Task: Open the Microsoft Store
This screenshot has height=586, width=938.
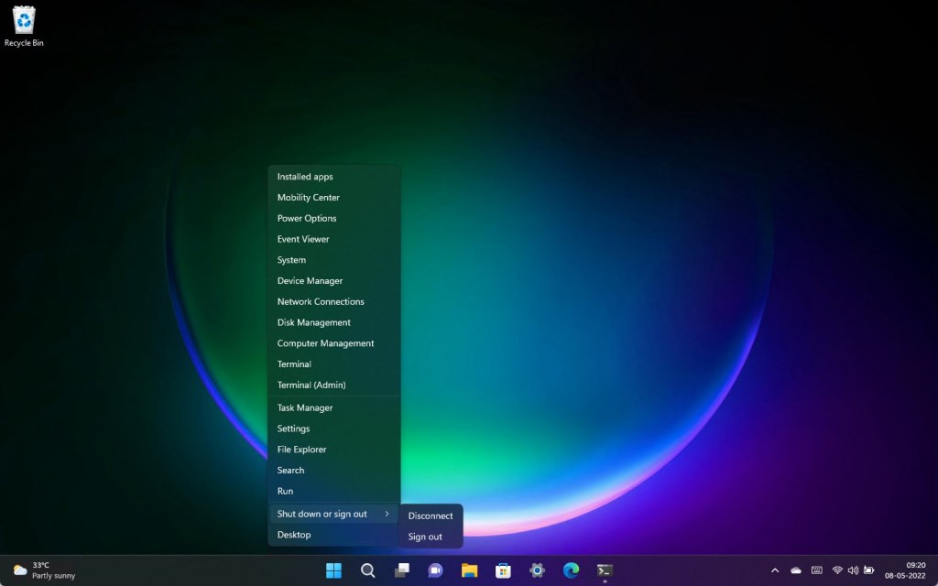Action: pos(503,570)
